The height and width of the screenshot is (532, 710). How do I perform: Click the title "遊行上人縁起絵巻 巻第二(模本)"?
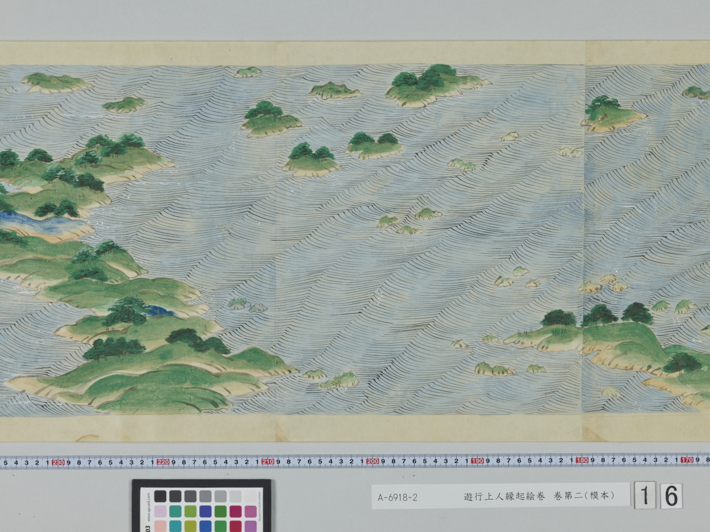540,496
